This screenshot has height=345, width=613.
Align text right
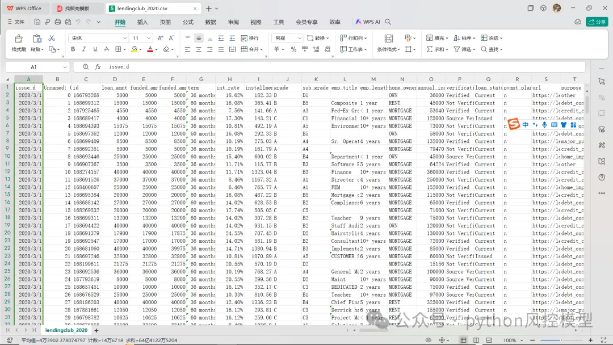click(x=210, y=49)
